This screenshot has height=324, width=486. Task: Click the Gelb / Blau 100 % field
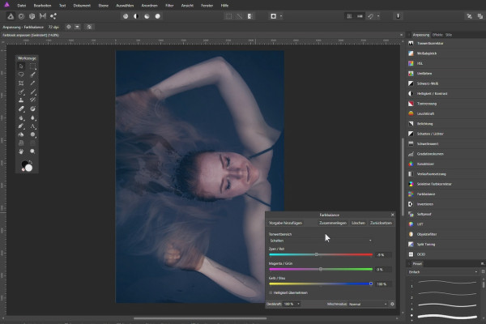(383, 284)
